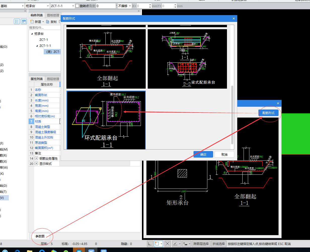Viewport: 310px width, 252px height.
Task: Switch to the 图纸管理 tab
Action: [x=53, y=15]
